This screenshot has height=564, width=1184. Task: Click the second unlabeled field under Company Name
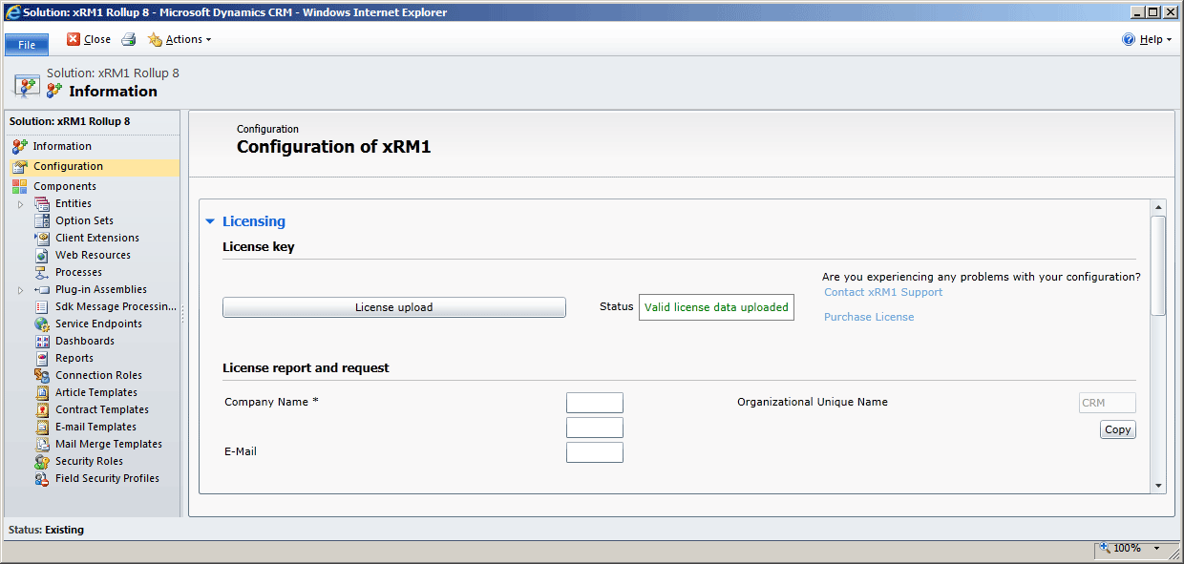point(595,428)
